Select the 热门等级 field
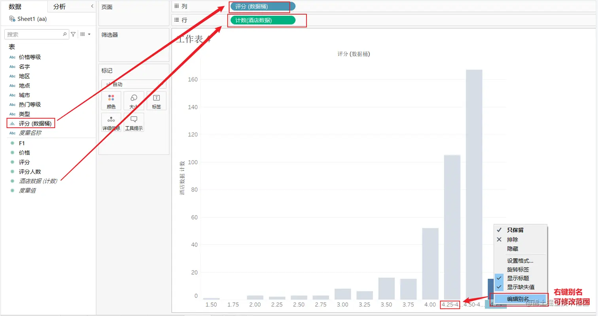The image size is (598, 316). coord(30,104)
